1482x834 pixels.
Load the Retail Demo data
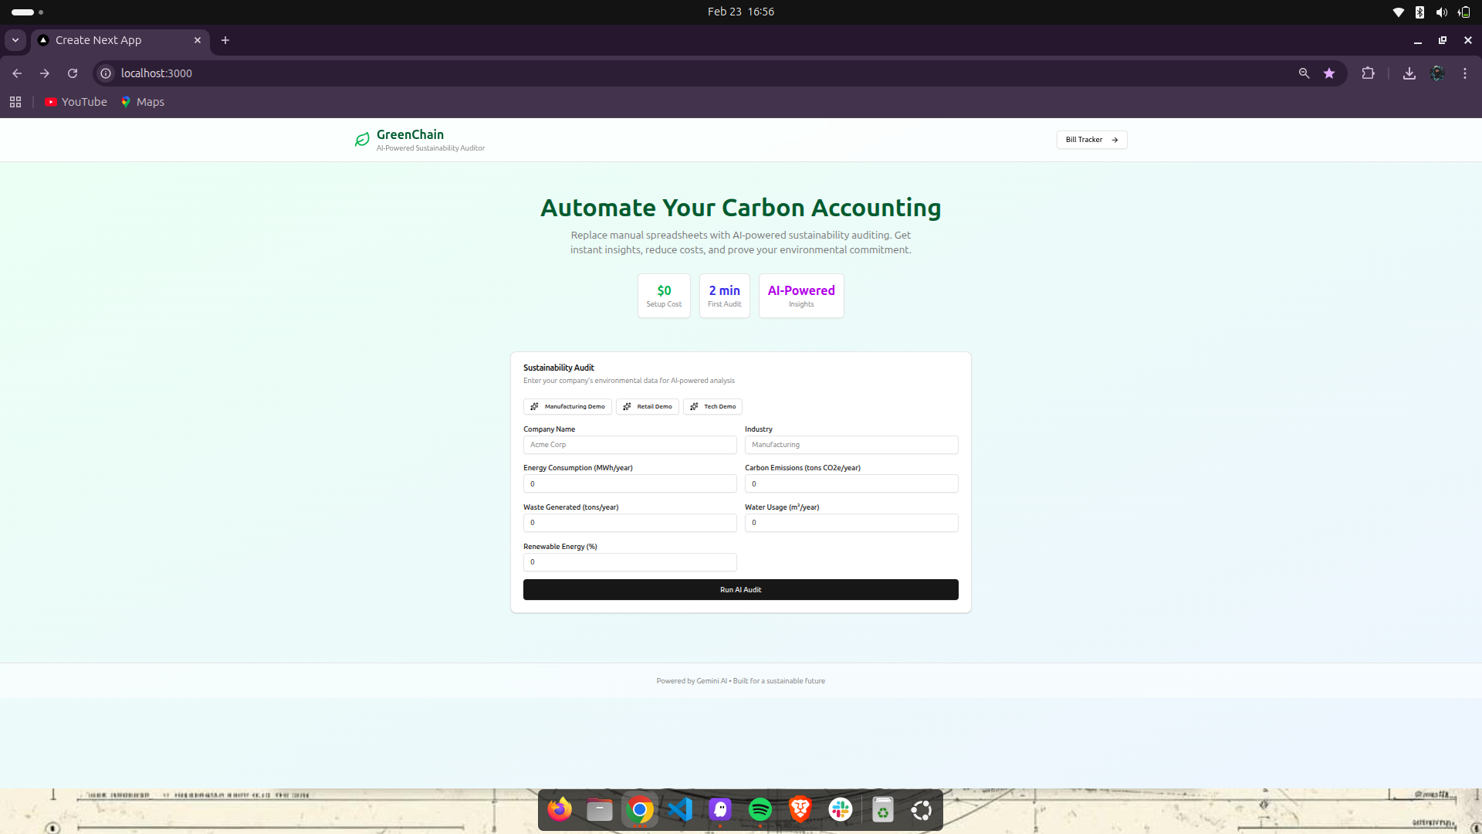tap(647, 407)
